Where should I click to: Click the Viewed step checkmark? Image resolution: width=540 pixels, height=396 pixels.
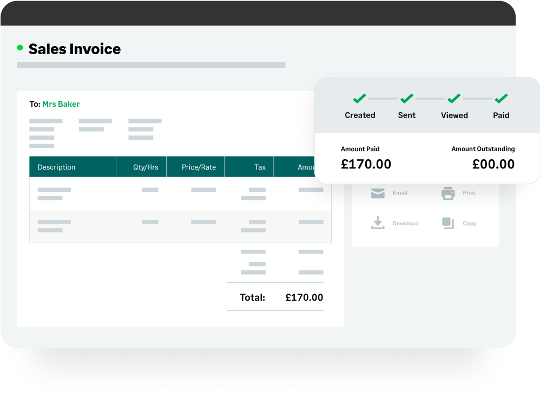(454, 99)
